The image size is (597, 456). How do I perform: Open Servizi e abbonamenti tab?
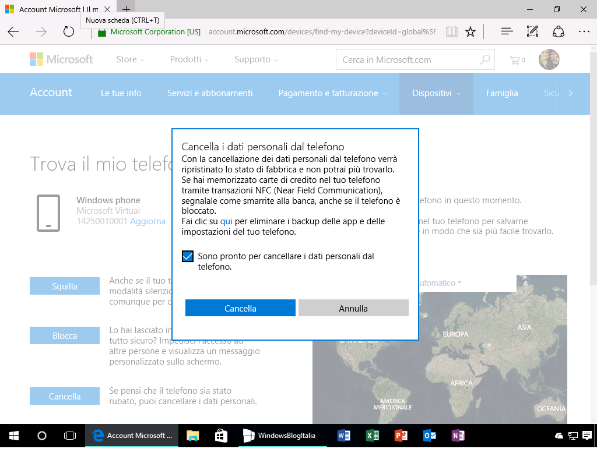click(210, 93)
